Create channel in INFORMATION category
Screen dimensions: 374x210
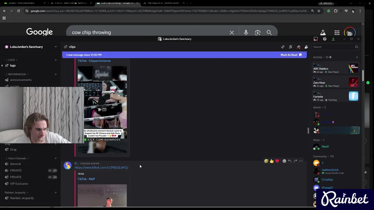click(x=56, y=74)
